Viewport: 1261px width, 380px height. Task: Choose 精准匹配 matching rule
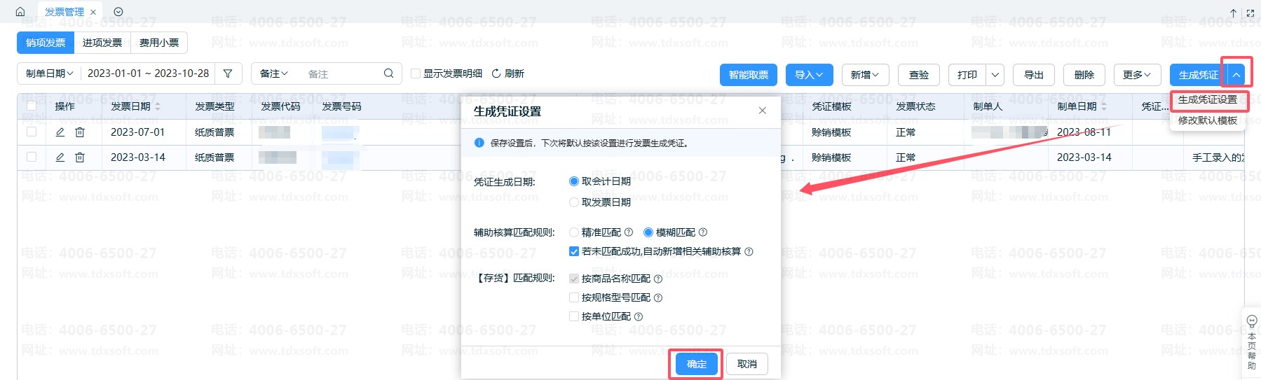point(574,232)
